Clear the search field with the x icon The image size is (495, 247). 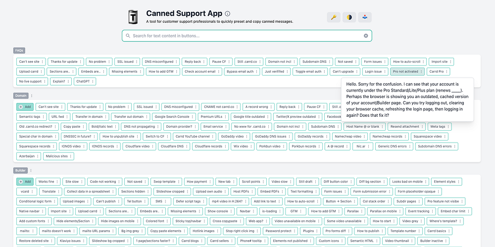(366, 36)
